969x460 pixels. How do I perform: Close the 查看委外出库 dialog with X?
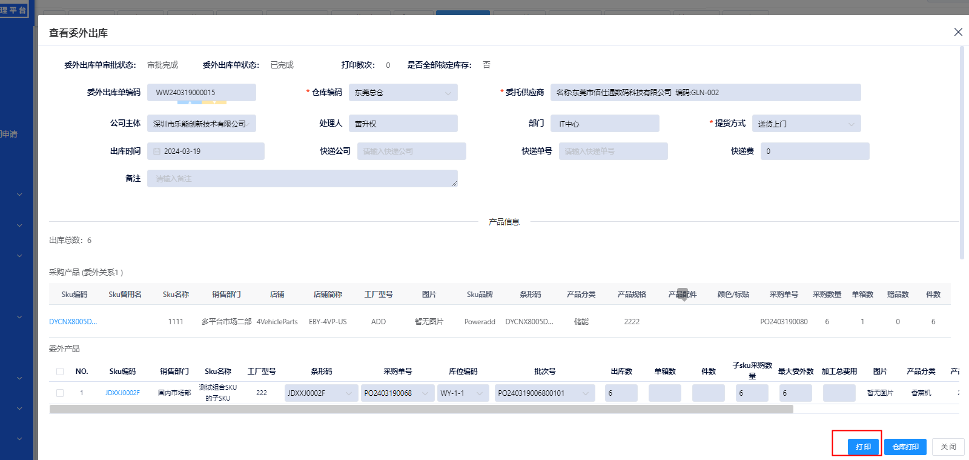click(958, 32)
